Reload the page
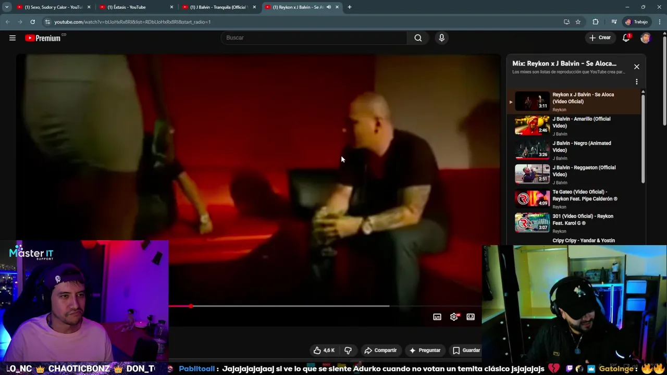 point(32,22)
